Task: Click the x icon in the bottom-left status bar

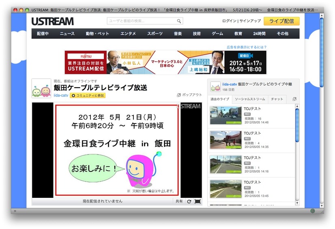Action: pyautogui.click(x=15, y=211)
